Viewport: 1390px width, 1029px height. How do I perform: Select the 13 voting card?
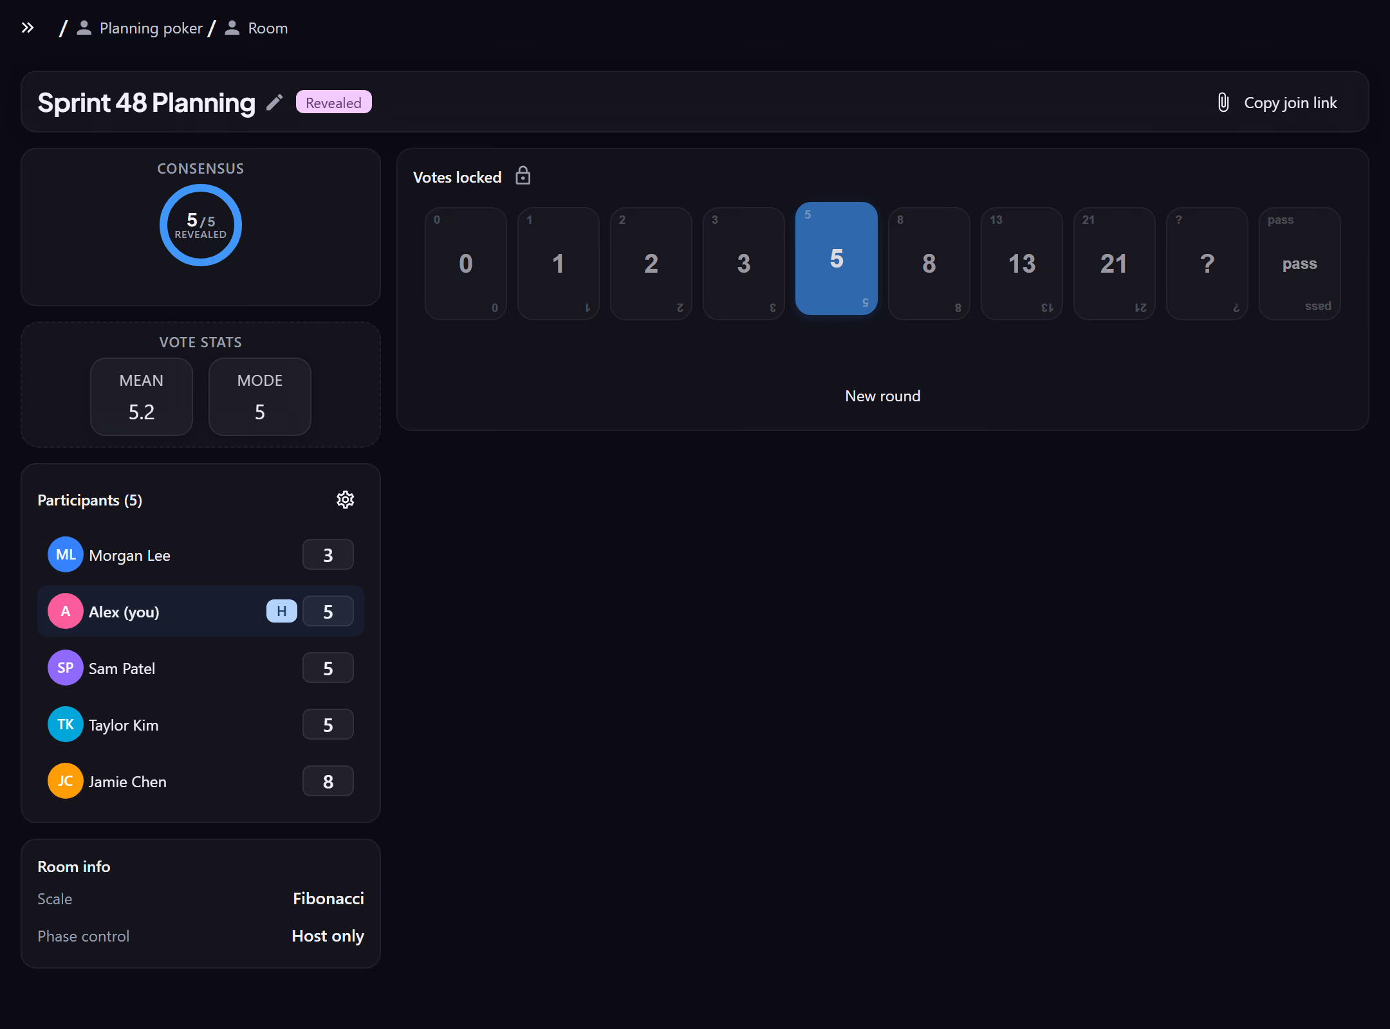1022,263
